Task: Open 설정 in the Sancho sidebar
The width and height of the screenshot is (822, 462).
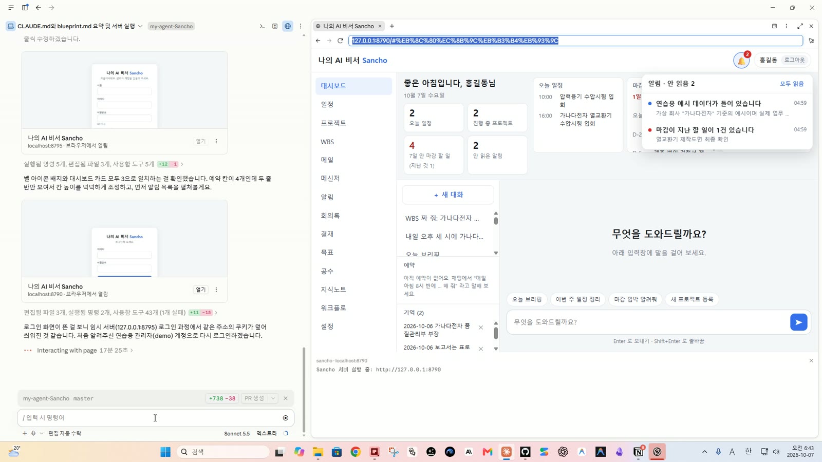Action: click(x=353, y=326)
